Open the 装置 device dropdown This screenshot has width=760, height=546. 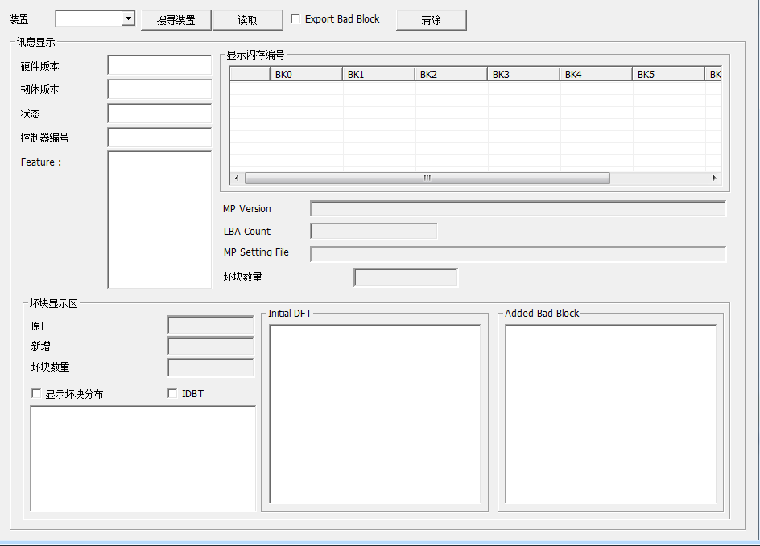[x=128, y=18]
